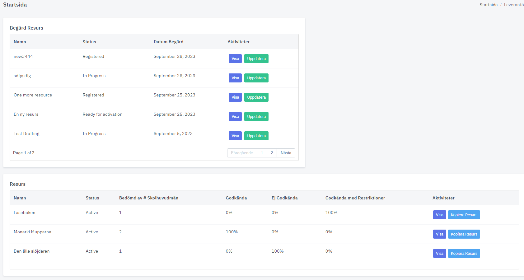Screen dimensions: 524x280
Task: Click the En ny resurs name
Action: point(26,114)
